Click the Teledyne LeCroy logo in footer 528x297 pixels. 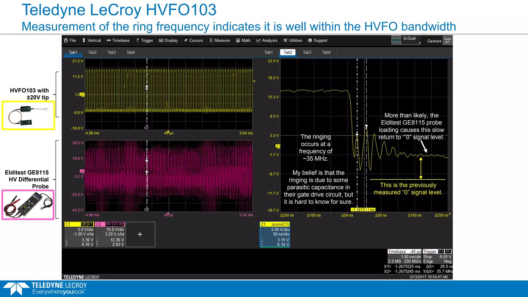(45, 288)
